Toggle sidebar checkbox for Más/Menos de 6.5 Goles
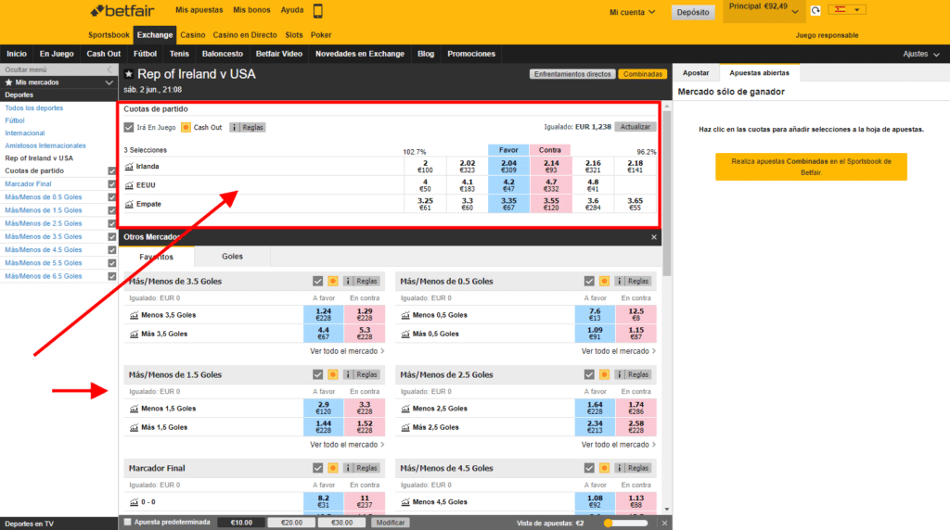950x530 pixels. (111, 276)
